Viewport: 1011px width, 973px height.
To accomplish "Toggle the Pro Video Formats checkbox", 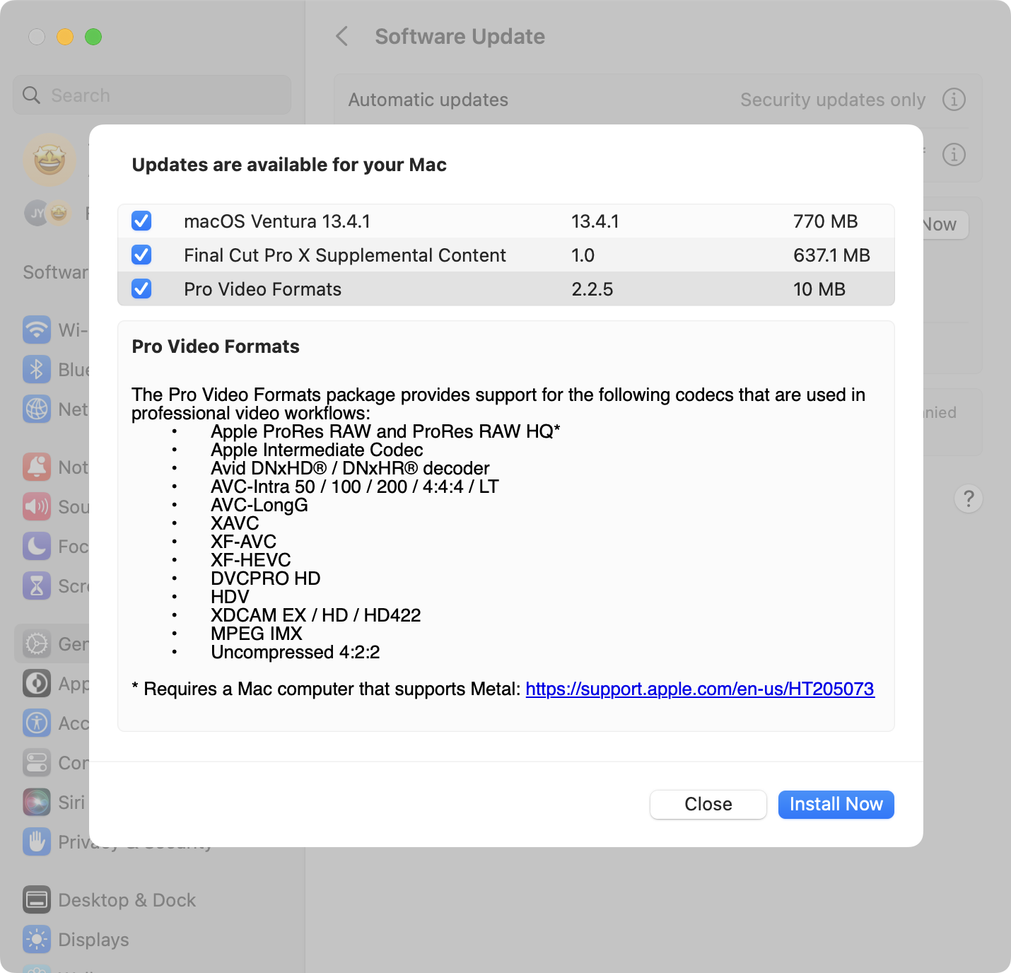I will click(141, 289).
